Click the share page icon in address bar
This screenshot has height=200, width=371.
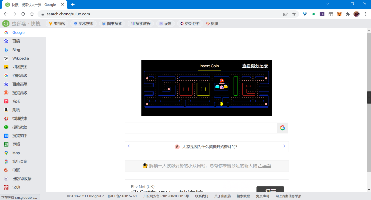tap(285, 14)
